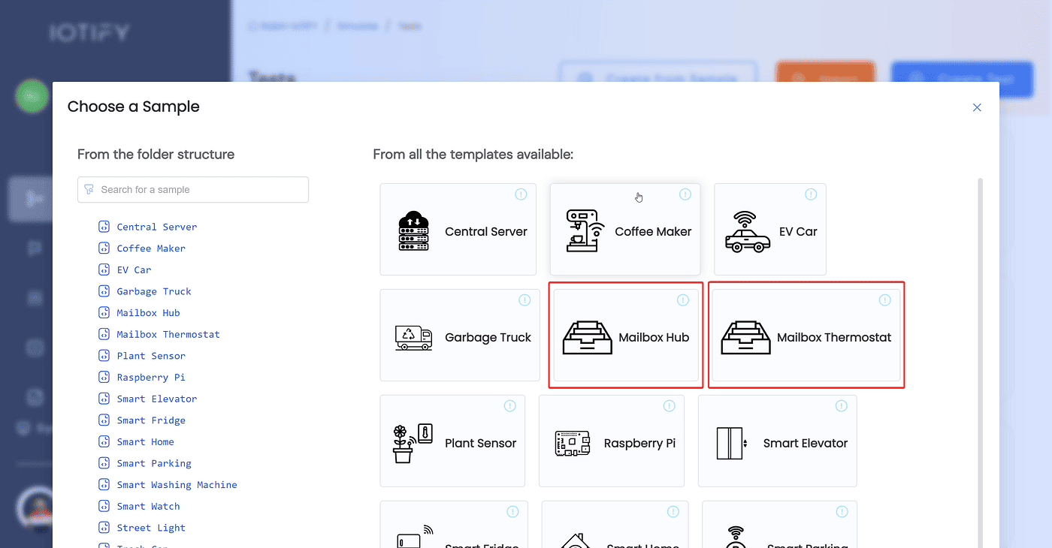Choose Street Light in the folder structure
The height and width of the screenshot is (548, 1052).
150,527
